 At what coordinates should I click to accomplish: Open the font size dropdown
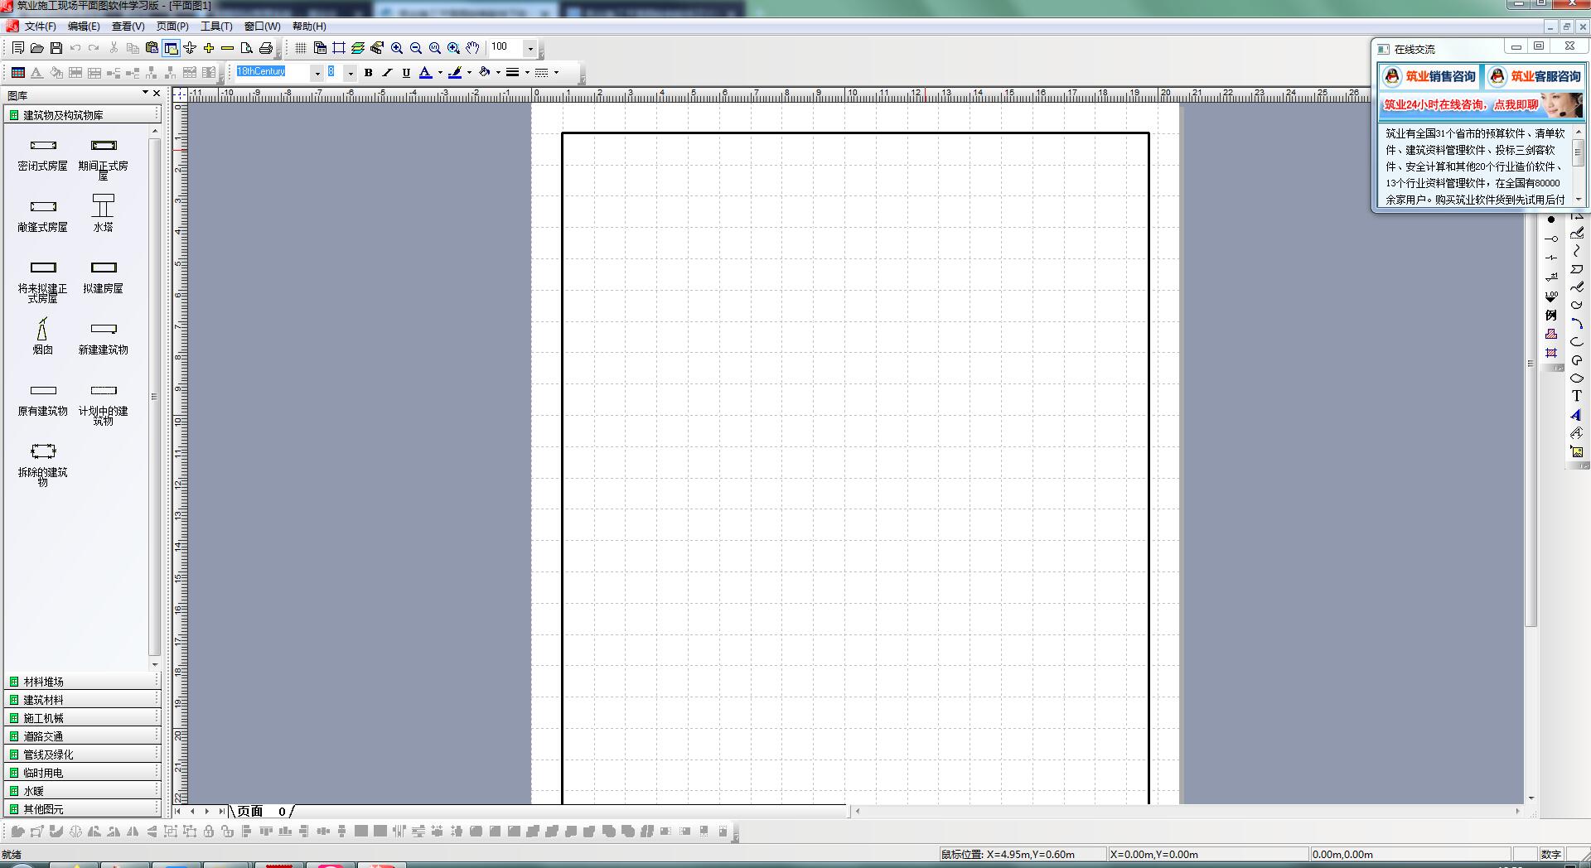coord(351,73)
